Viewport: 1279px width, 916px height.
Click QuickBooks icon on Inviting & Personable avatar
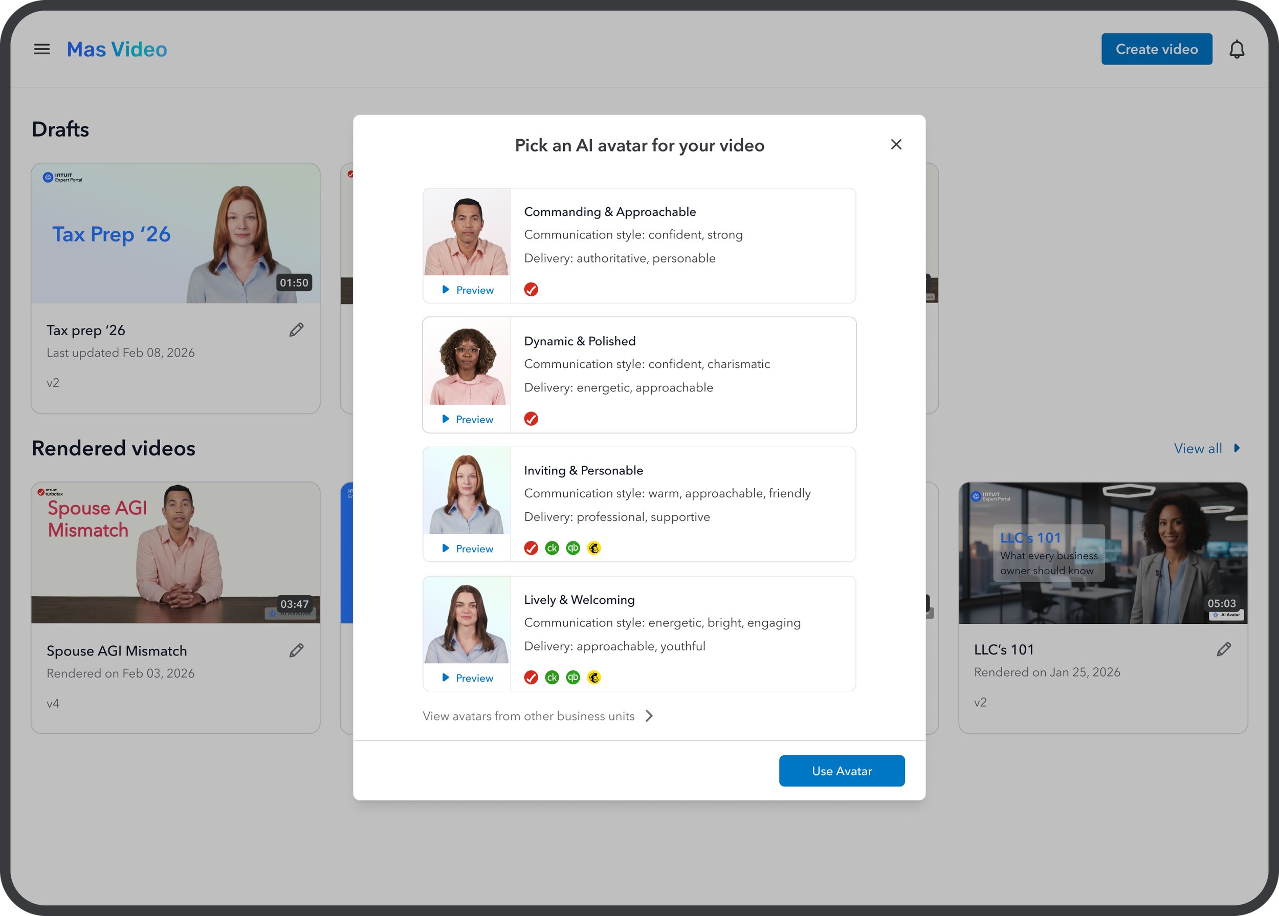(572, 548)
